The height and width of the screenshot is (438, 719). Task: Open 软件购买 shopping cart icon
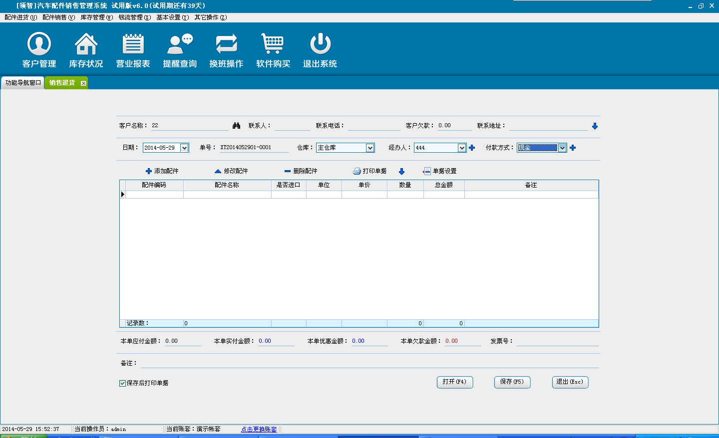pyautogui.click(x=273, y=44)
